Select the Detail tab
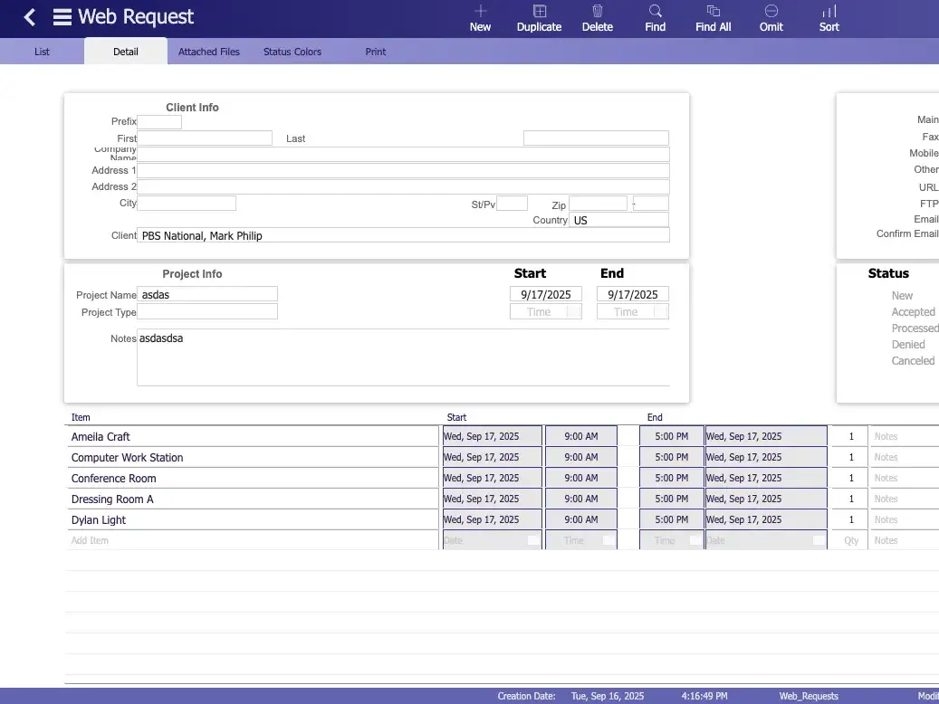Screen dimensions: 939x704 126,52
